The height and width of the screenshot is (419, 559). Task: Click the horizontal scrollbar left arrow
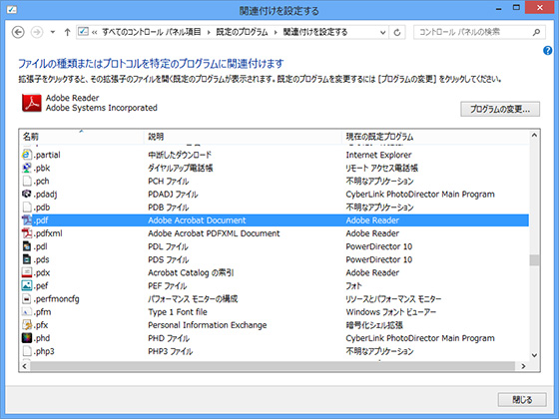24,366
